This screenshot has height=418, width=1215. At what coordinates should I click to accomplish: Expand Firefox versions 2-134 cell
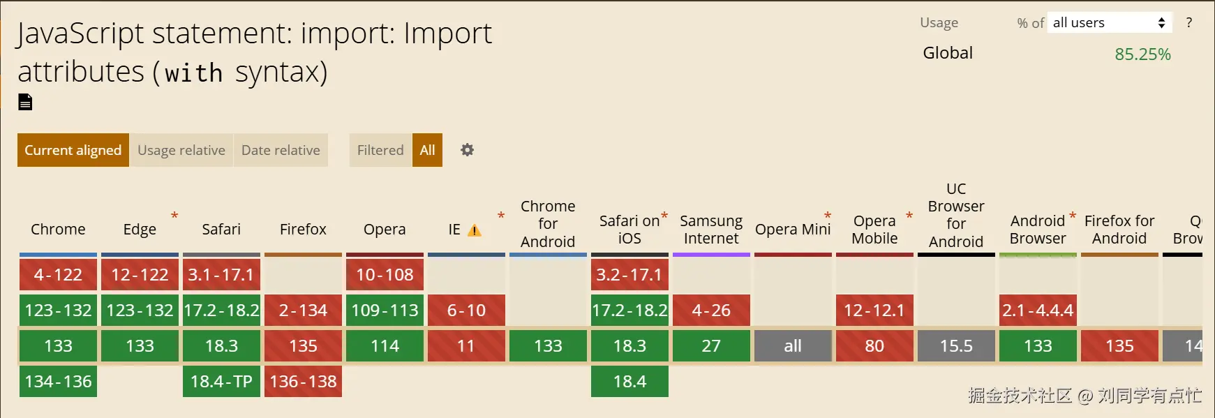point(303,311)
